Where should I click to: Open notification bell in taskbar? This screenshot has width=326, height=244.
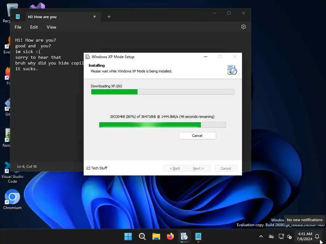tap(317, 236)
